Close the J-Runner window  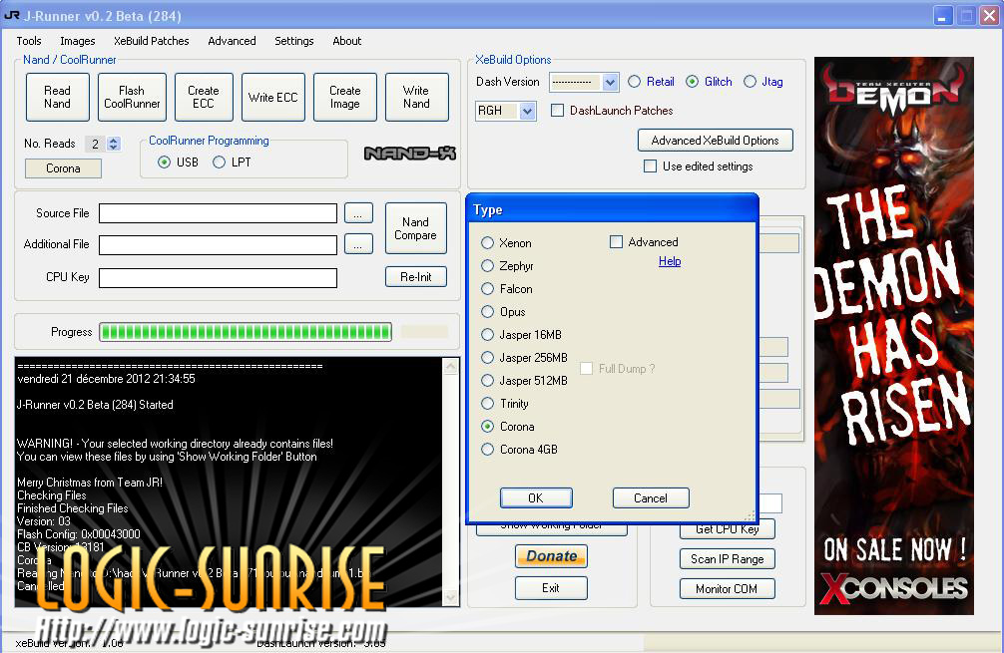click(x=989, y=16)
